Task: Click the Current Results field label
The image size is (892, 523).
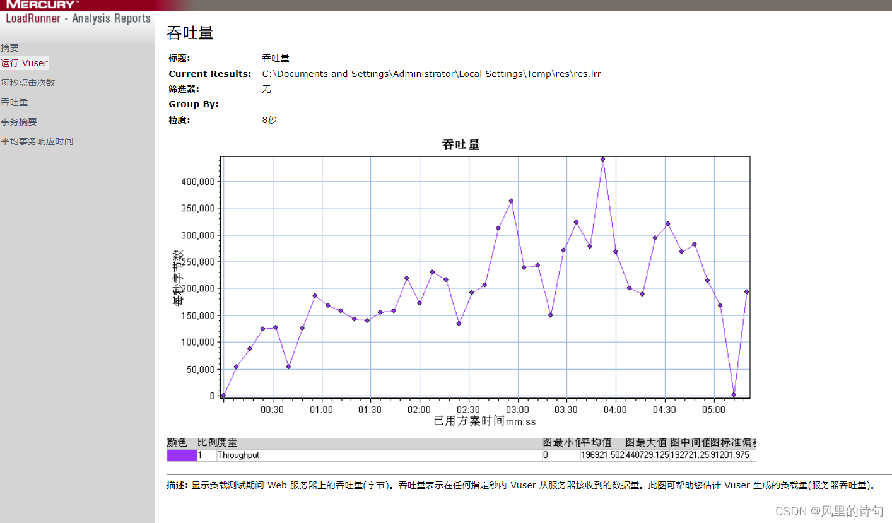Action: click(210, 74)
